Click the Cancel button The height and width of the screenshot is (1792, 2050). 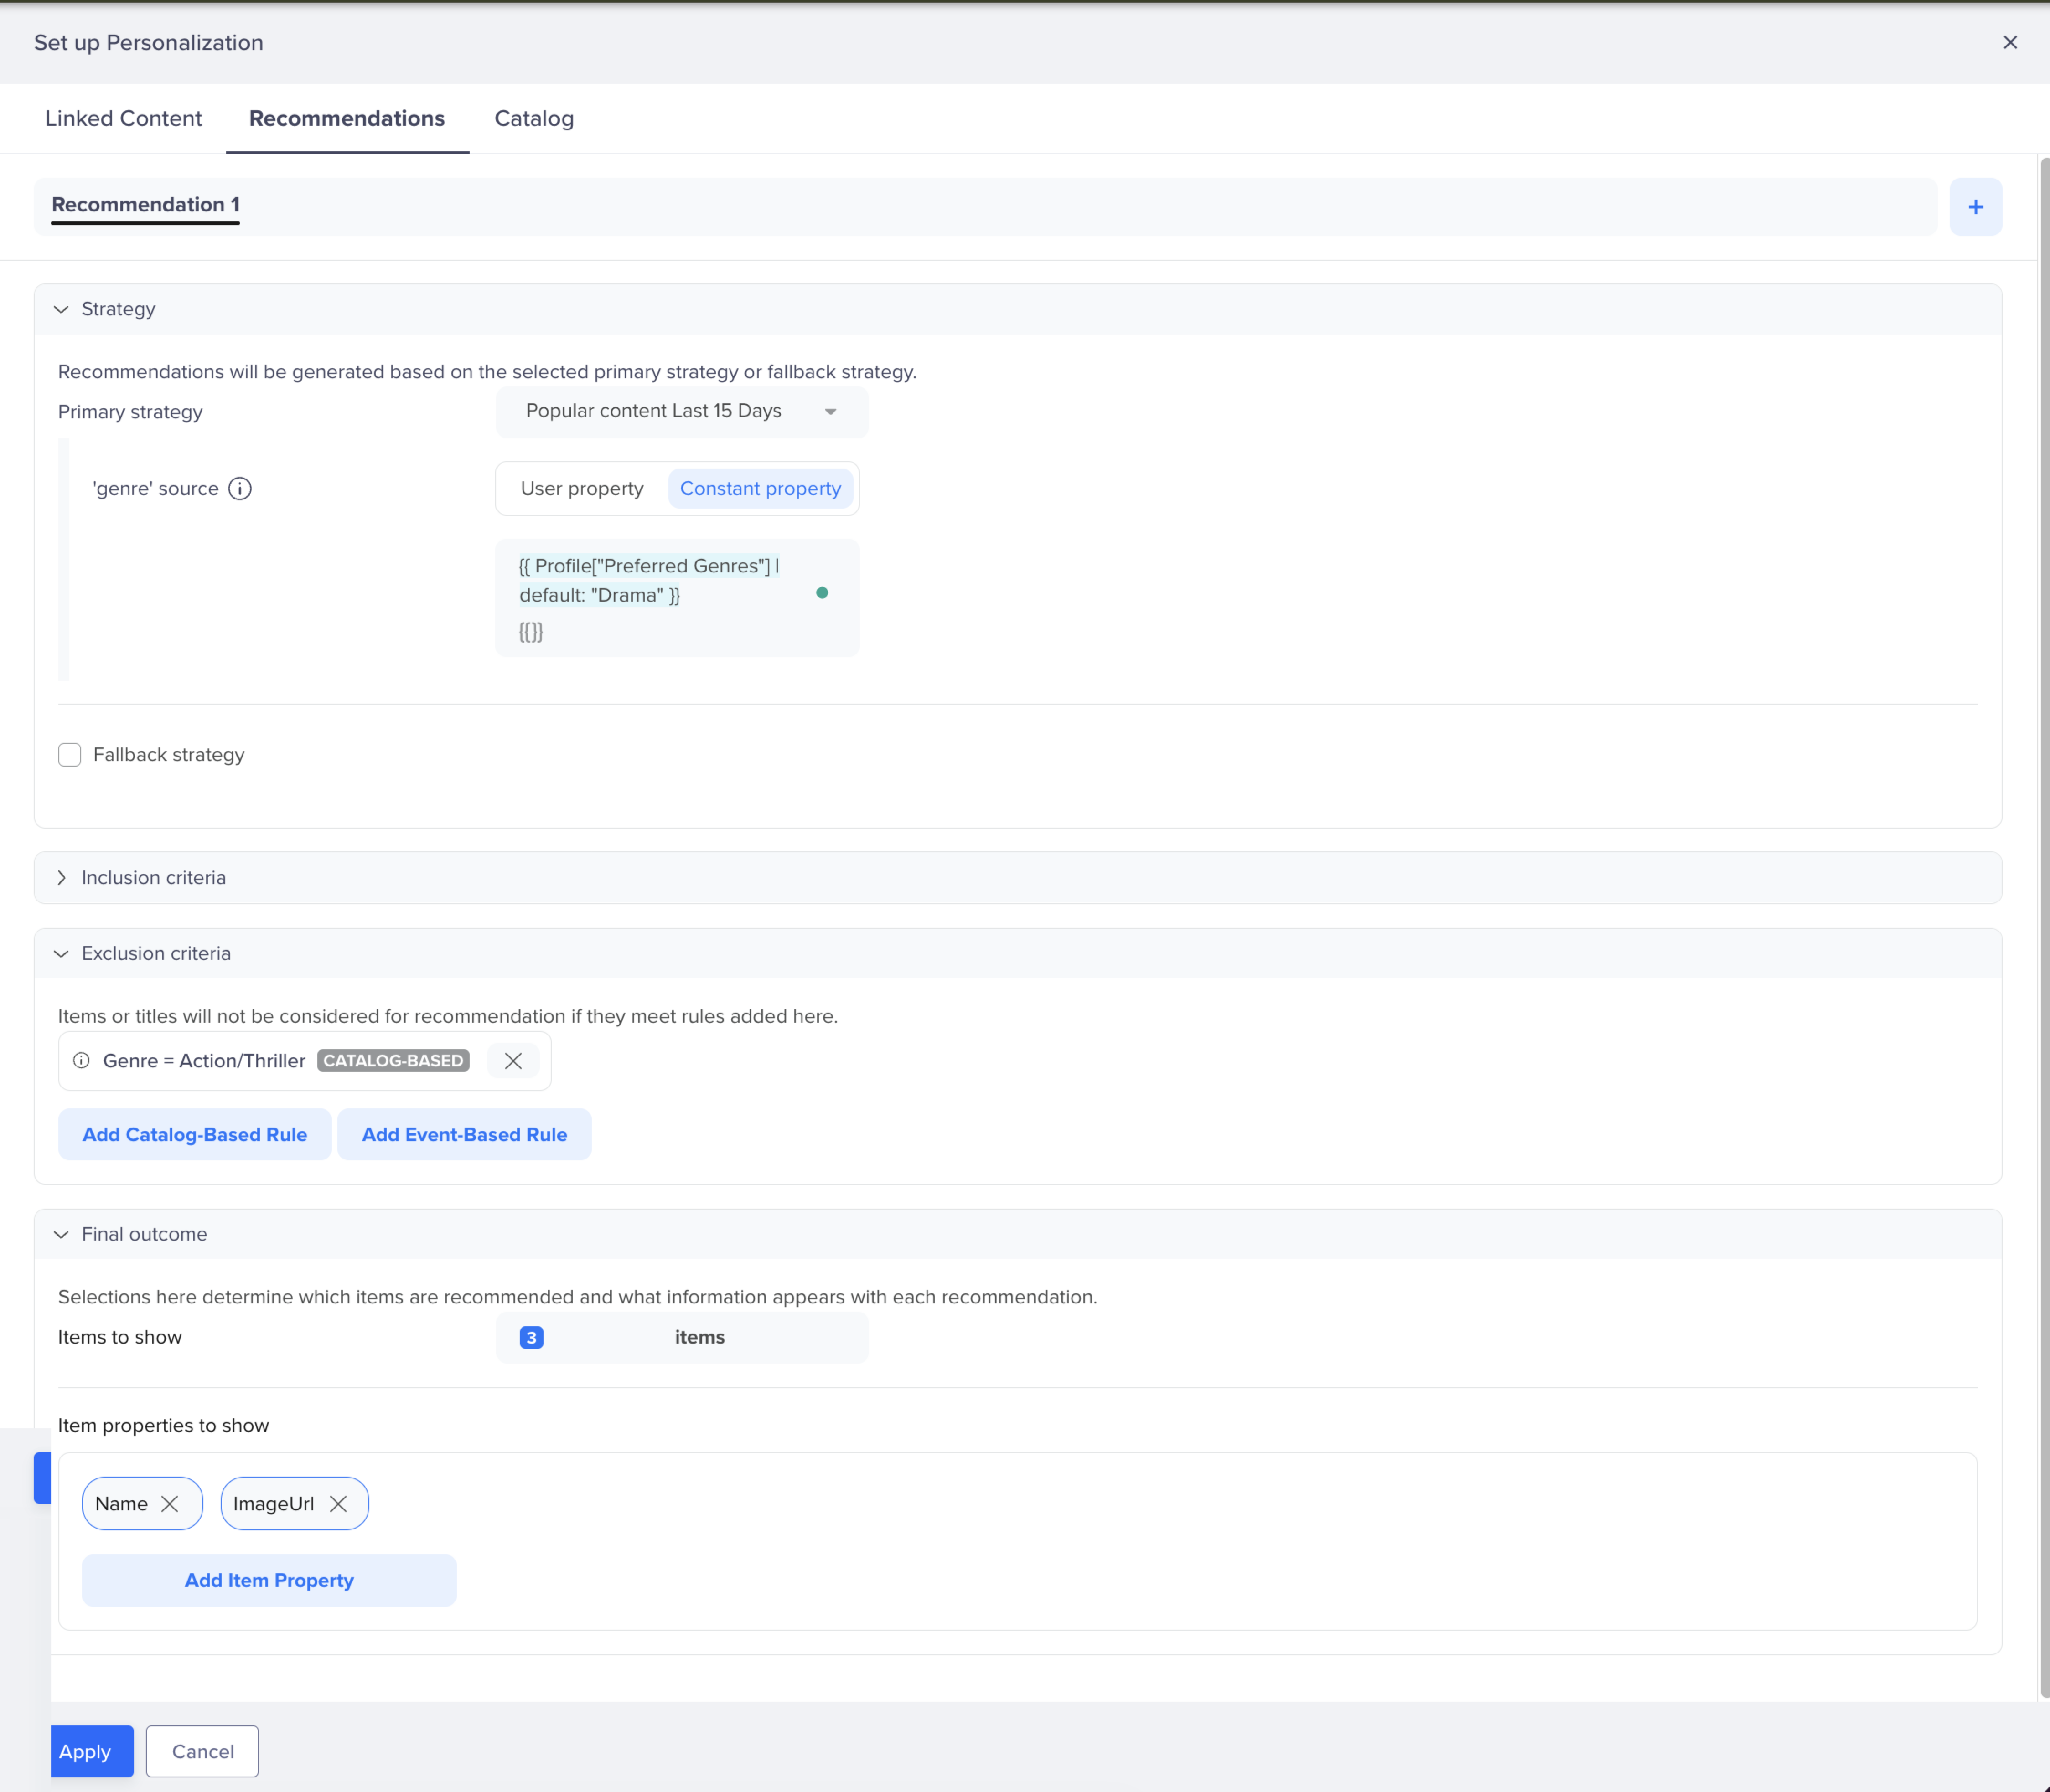(x=202, y=1751)
